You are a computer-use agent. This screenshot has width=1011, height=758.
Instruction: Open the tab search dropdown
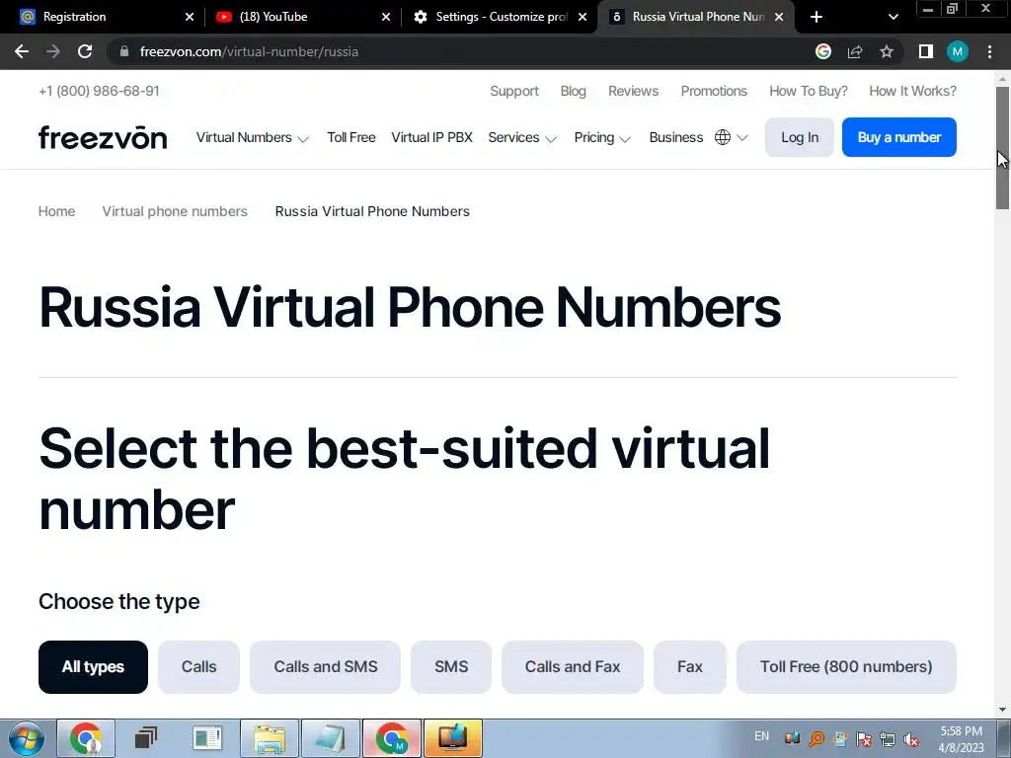point(893,17)
